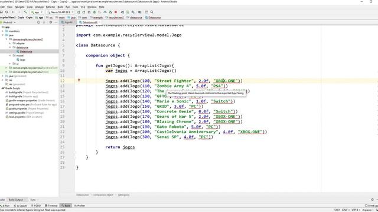Click the example breadcrumb in navigation bar
This screenshot has height=212, width=378.
[x=96, y=17]
